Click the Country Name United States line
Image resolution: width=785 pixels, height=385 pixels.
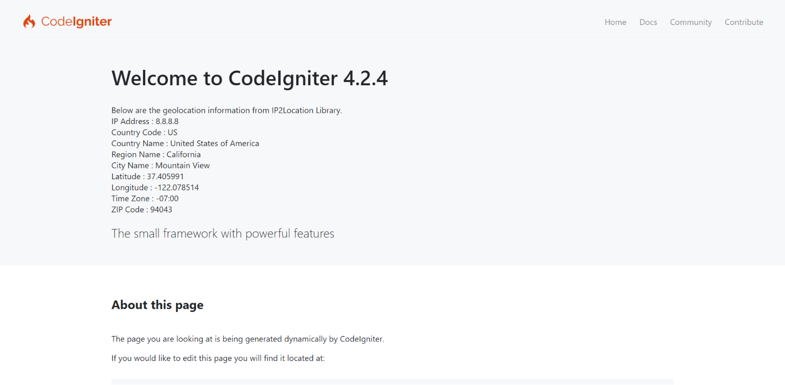coord(185,143)
